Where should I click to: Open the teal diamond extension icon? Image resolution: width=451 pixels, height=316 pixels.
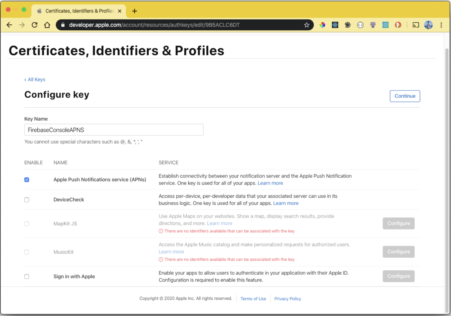[386, 25]
